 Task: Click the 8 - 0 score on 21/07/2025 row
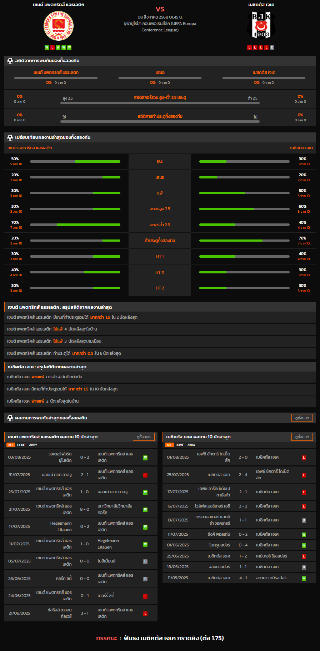point(85,510)
